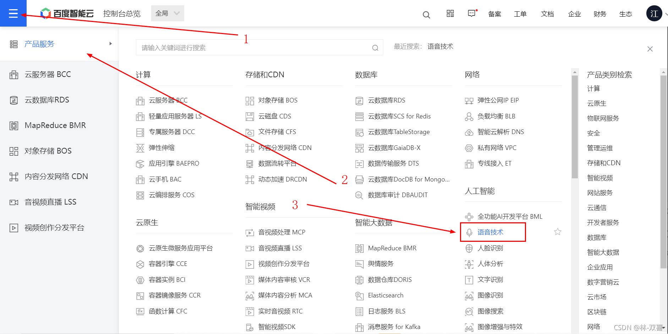Screen dimensions: 668x334
Task: Click the 弹性公网IP EIP icon
Action: click(469, 101)
